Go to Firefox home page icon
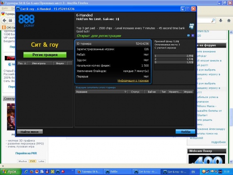Viewport: 233px width, 175px height. pyautogui.click(x=229, y=21)
